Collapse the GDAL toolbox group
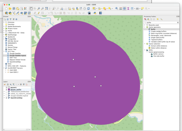 (145, 50)
